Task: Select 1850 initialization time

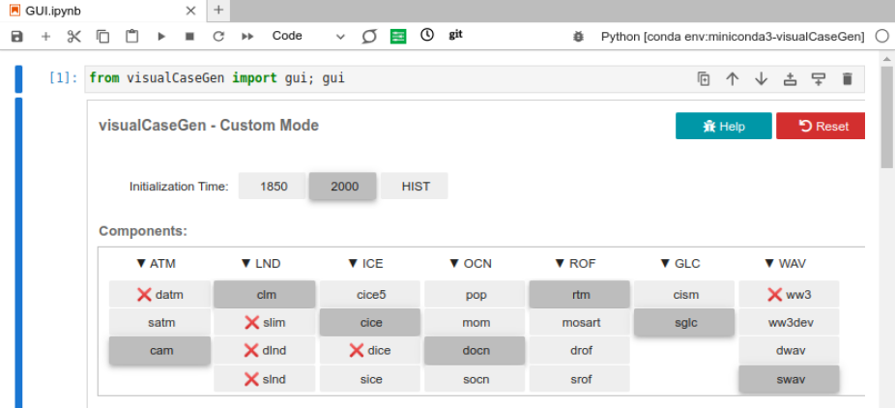Action: [274, 187]
